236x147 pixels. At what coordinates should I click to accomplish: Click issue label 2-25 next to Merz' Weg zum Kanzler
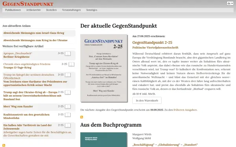click(61, 106)
